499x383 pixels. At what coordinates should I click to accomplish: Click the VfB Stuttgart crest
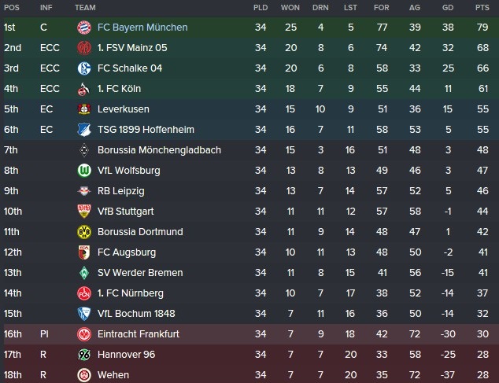(x=84, y=212)
